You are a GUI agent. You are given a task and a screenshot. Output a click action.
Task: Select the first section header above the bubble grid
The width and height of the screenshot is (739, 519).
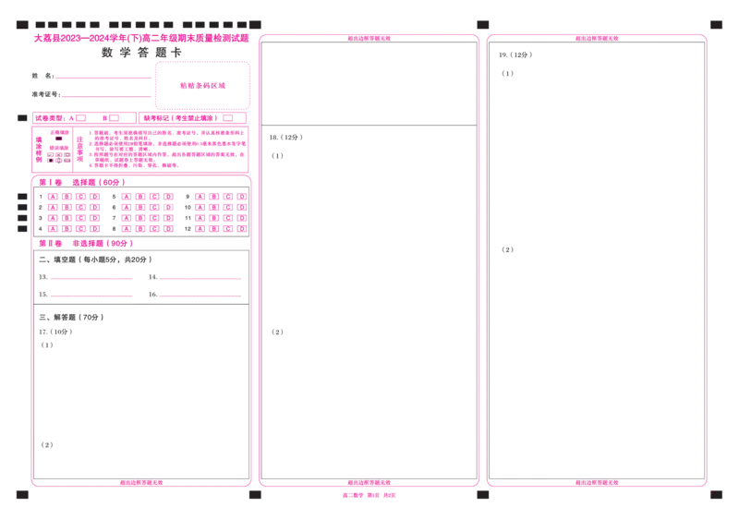79,181
